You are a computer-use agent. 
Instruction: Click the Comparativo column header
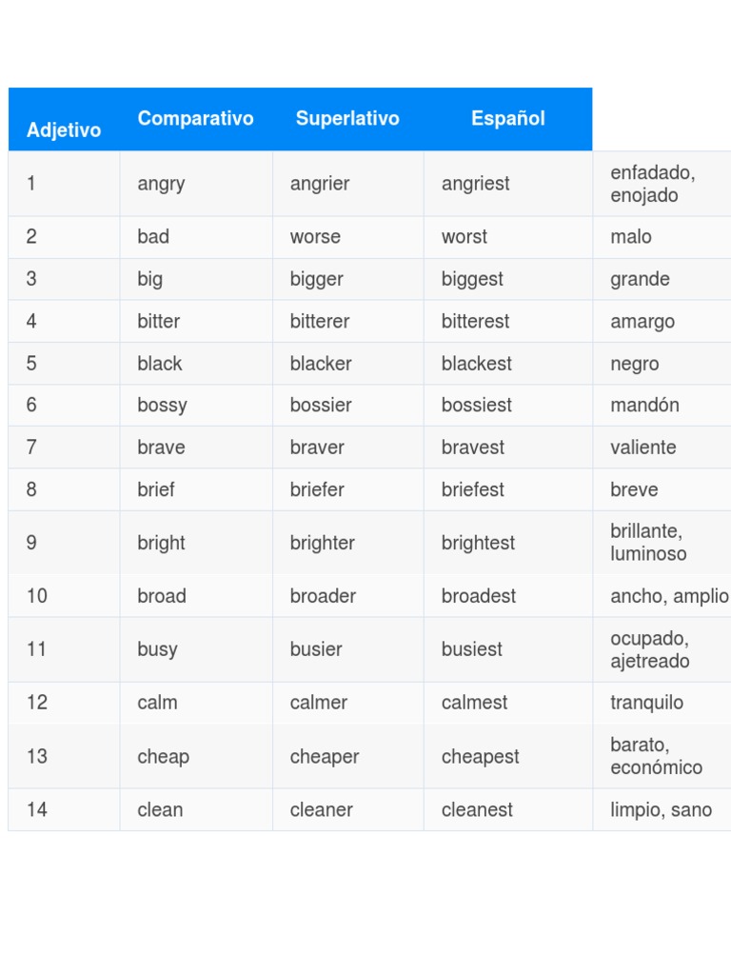[195, 119]
